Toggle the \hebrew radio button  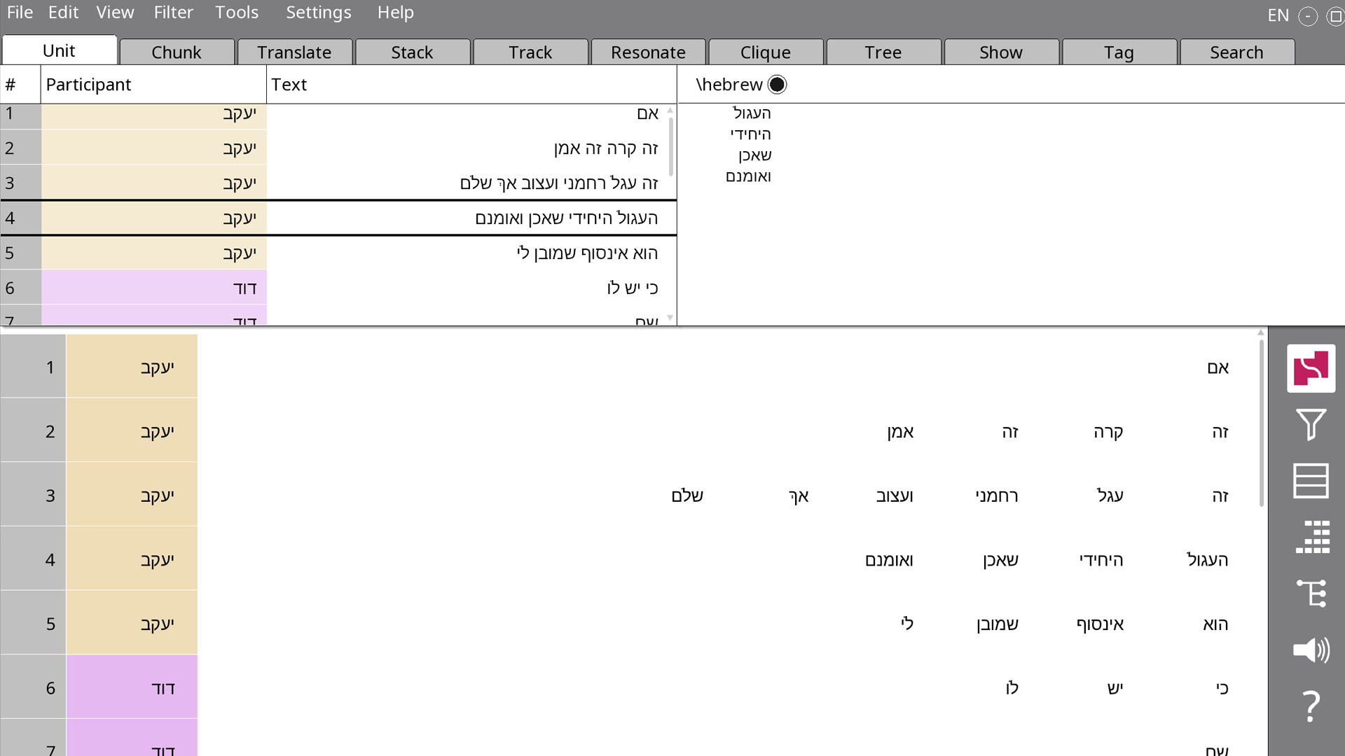776,84
